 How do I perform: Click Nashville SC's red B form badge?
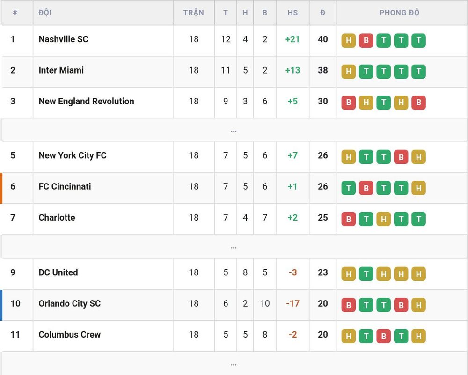tap(366, 41)
